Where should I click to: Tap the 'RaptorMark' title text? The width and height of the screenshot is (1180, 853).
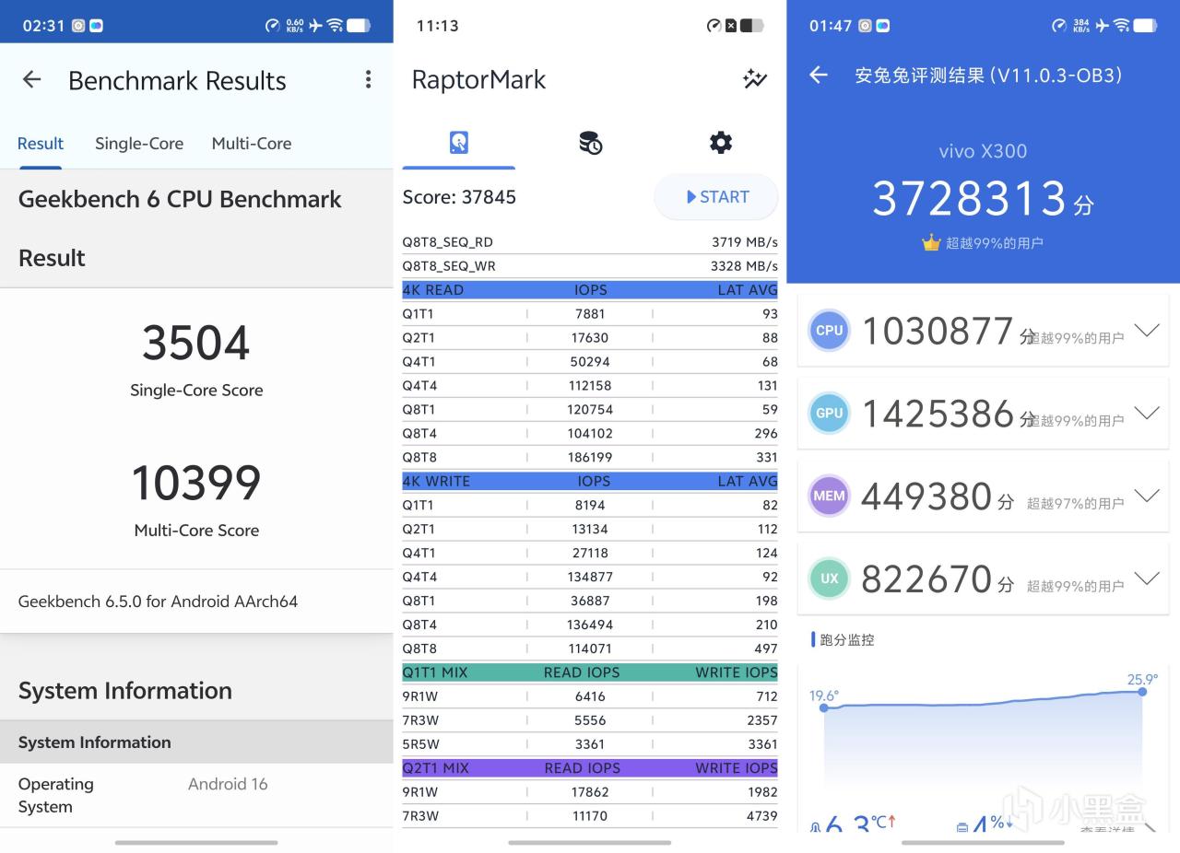[478, 80]
